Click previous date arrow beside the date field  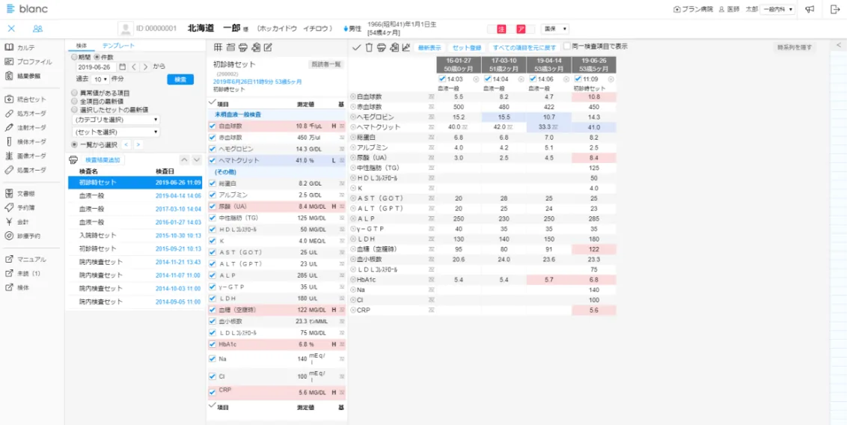point(133,67)
